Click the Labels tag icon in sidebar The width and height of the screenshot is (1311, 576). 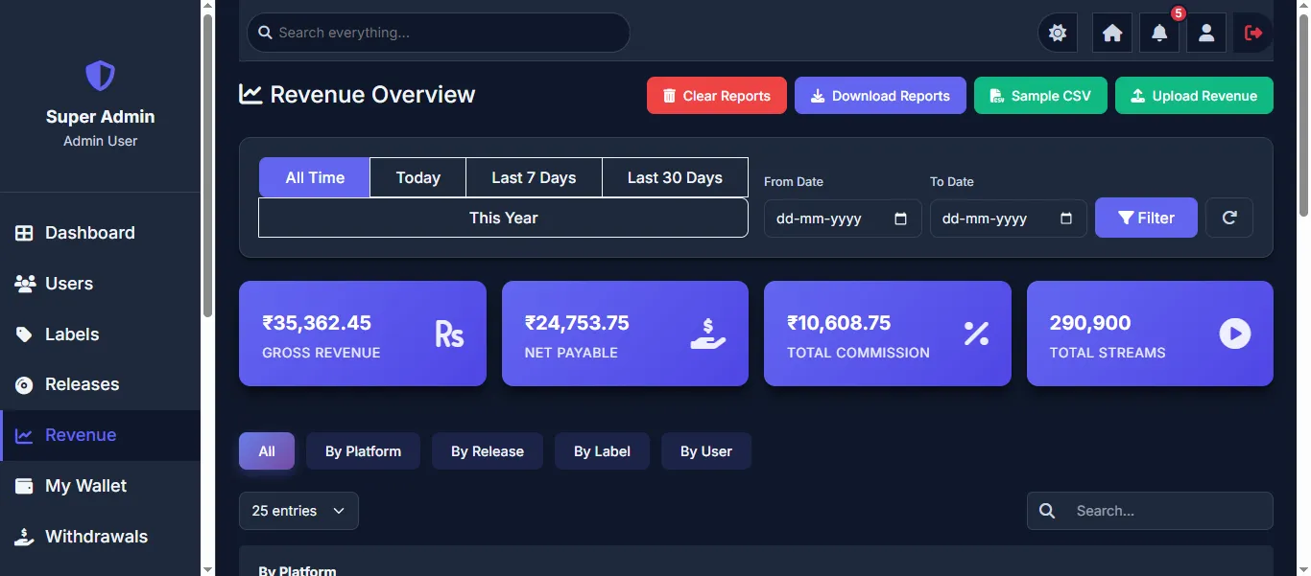[x=25, y=334]
